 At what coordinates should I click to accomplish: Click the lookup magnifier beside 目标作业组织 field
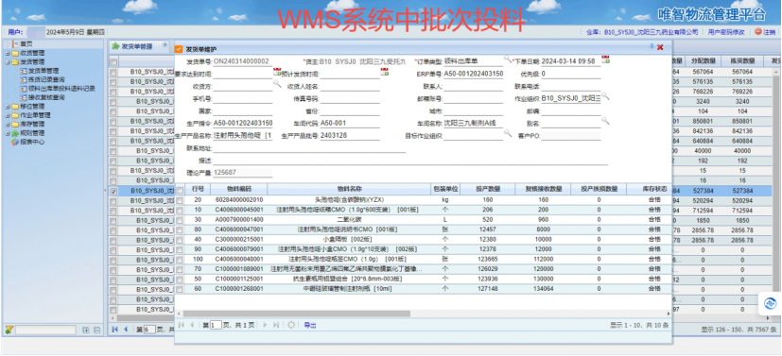(507, 133)
